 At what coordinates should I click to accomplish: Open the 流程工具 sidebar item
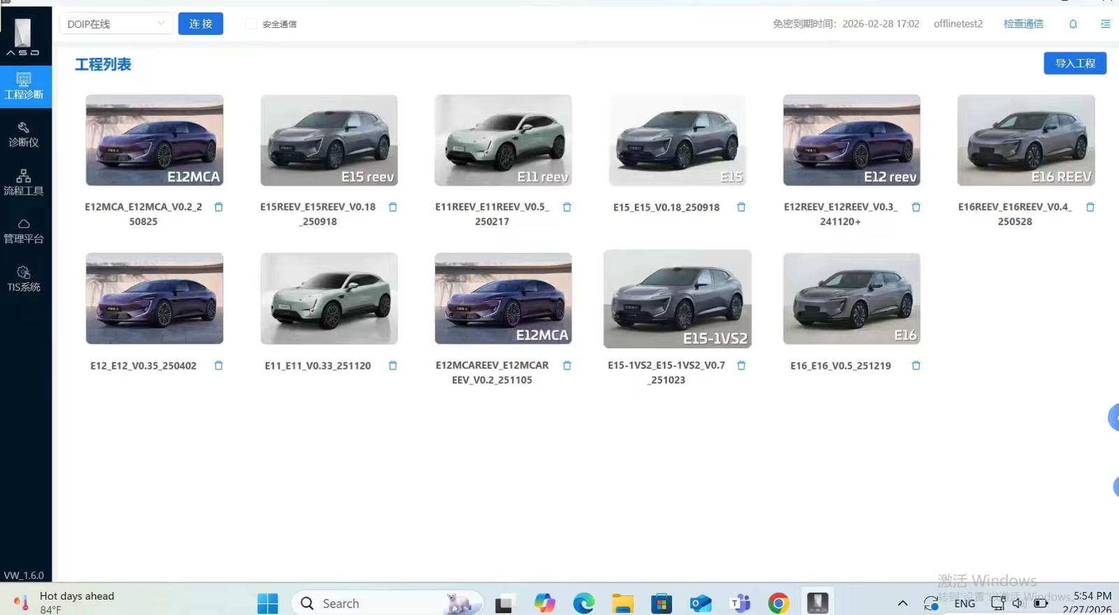point(24,182)
